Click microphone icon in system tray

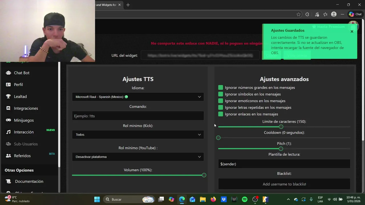click(311, 199)
